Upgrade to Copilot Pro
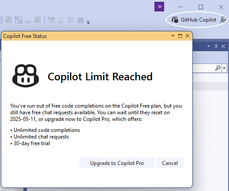Image resolution: width=229 pixels, height=191 pixels. 117,163
